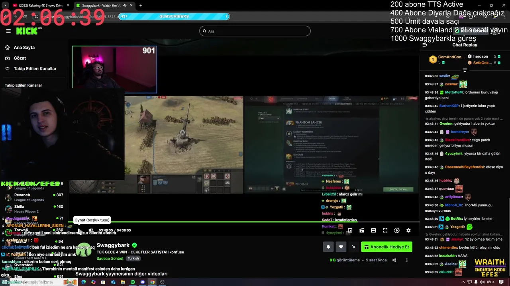Screen dimensions: 510x286
Task: Follow channel with the heart button
Action: 341,247
